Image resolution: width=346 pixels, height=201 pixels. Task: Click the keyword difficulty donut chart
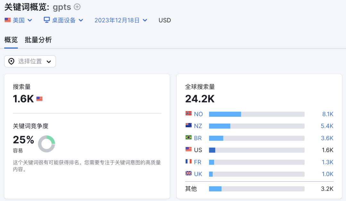tap(46, 144)
